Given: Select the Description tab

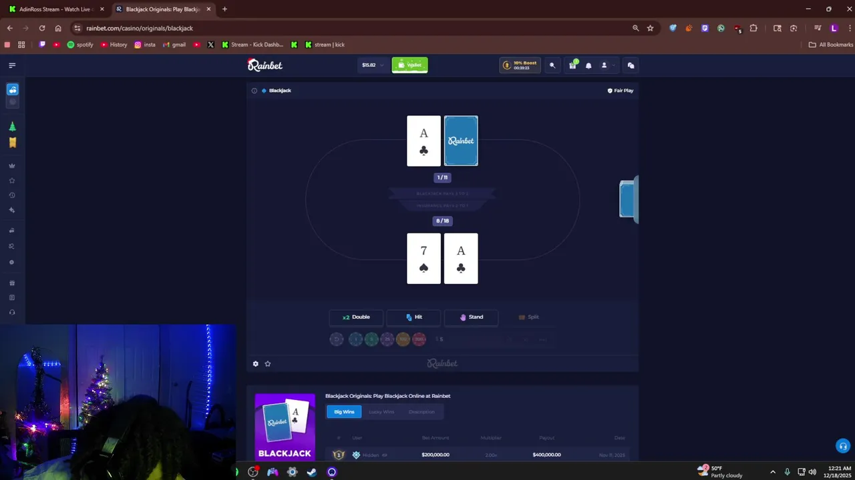Looking at the screenshot, I should [x=421, y=412].
